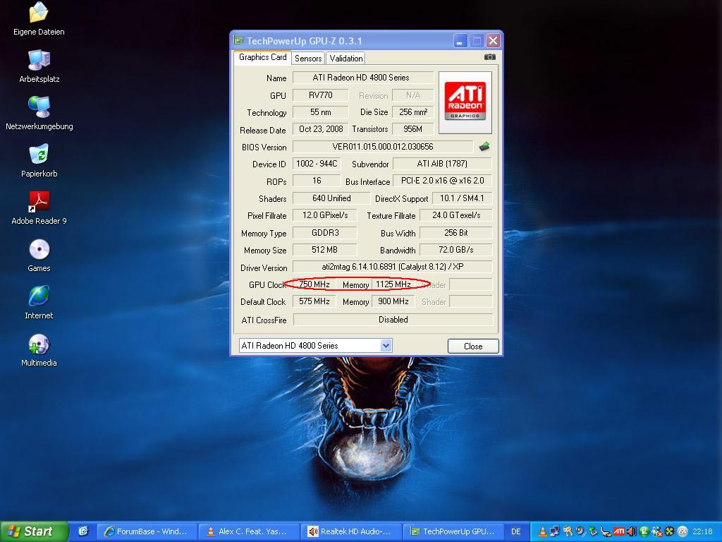Click the quick launch icon beside Start

click(83, 531)
